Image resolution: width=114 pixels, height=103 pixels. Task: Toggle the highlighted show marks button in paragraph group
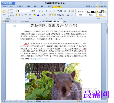click(72, 11)
